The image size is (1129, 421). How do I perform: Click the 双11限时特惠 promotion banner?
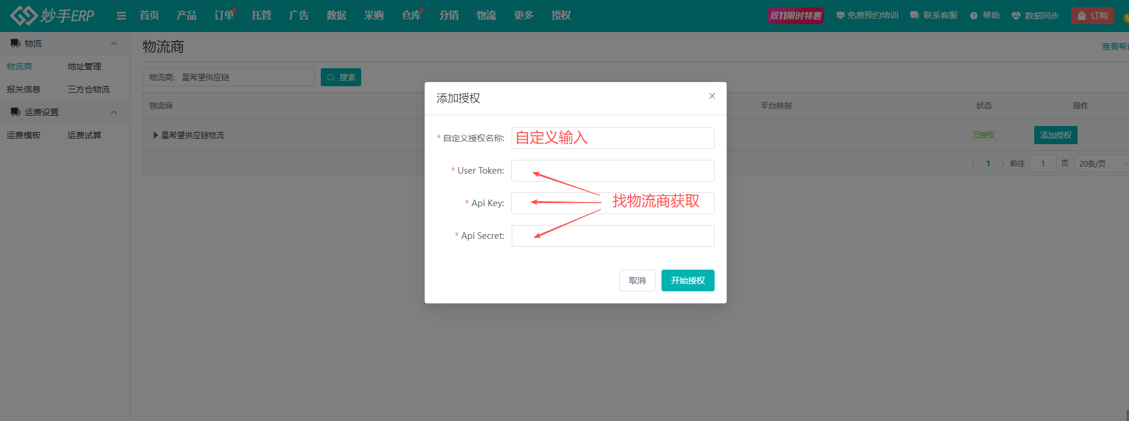click(x=796, y=16)
